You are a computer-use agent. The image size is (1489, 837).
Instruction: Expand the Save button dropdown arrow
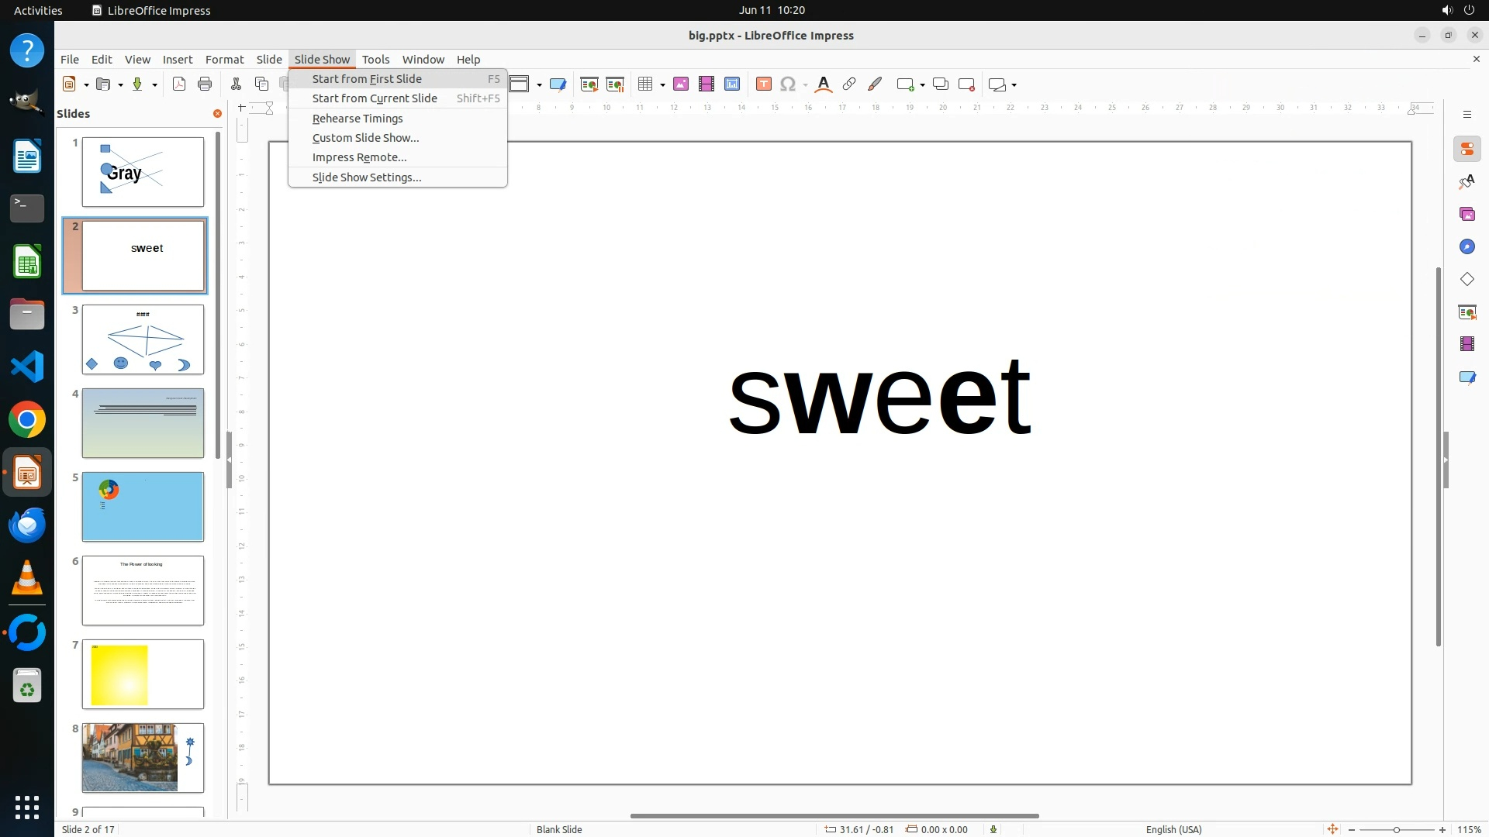pyautogui.click(x=154, y=85)
